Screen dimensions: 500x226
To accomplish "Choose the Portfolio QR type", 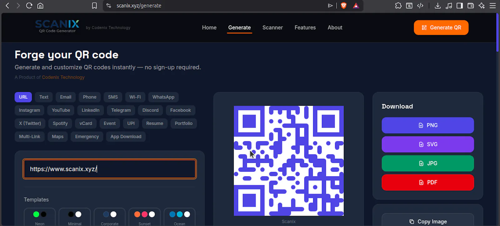I will (184, 123).
